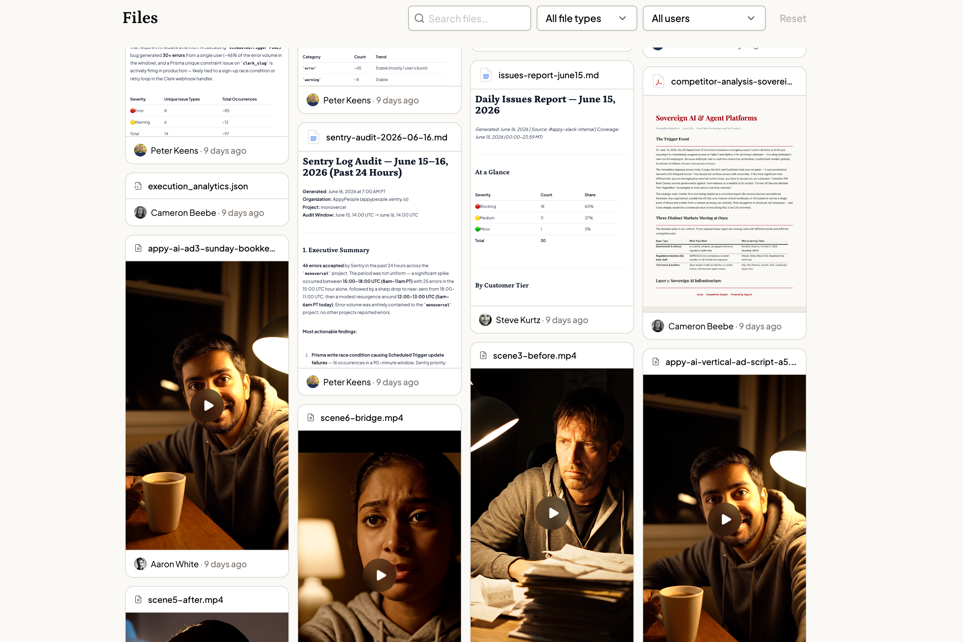963x642 pixels.
Task: Click the Files page heading
Action: tap(140, 18)
